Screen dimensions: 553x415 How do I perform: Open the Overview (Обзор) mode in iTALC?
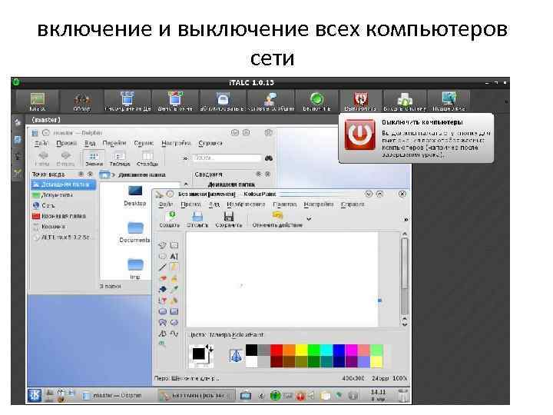coord(82,101)
